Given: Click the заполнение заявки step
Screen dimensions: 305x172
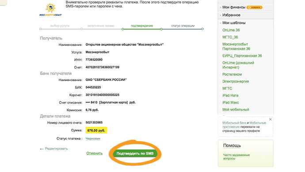Looking at the screenshot, I should click(101, 26).
